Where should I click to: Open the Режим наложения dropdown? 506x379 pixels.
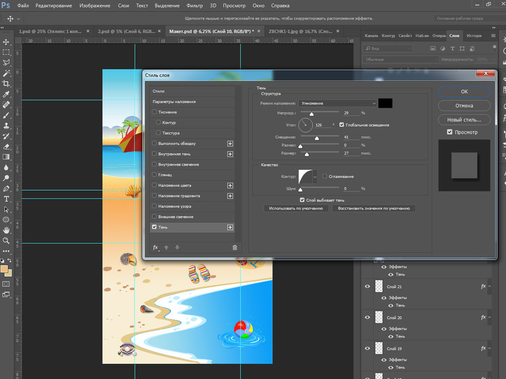click(338, 103)
